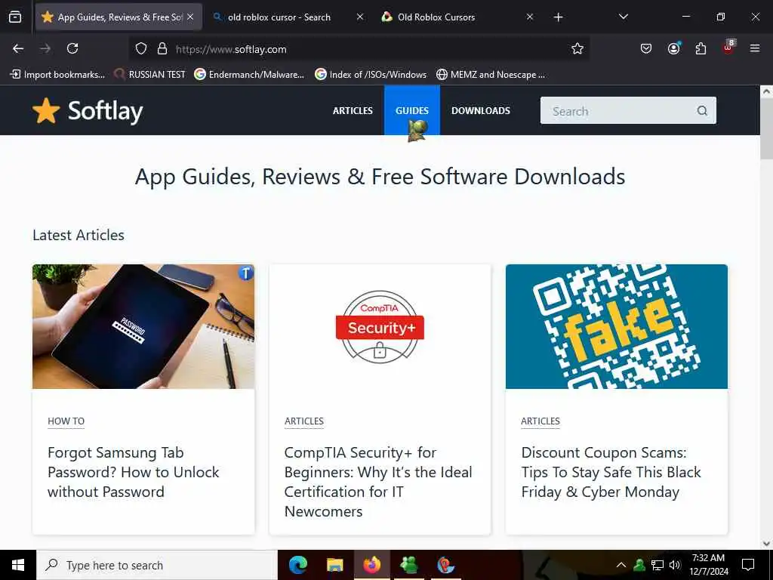Click the site padlock icon
Screen dimensions: 773x580
tap(162, 49)
